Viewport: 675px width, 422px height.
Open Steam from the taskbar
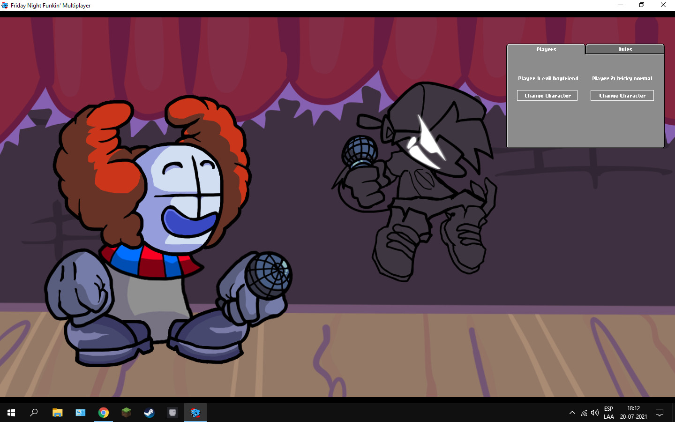point(149,413)
